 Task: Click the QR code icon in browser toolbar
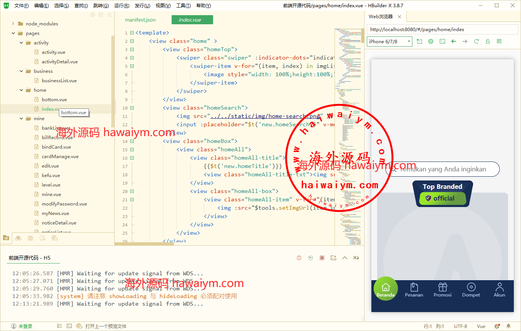pos(499,41)
